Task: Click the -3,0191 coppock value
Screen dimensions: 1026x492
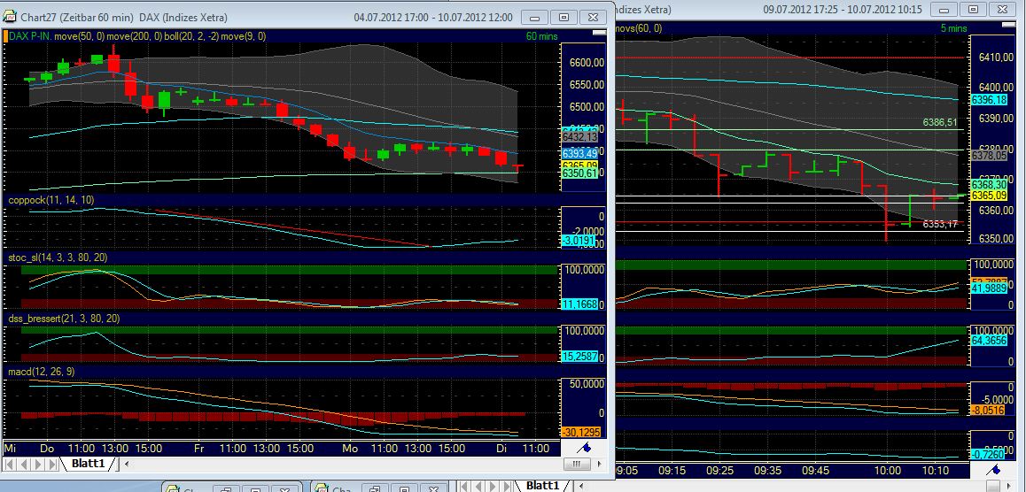Action: [579, 241]
